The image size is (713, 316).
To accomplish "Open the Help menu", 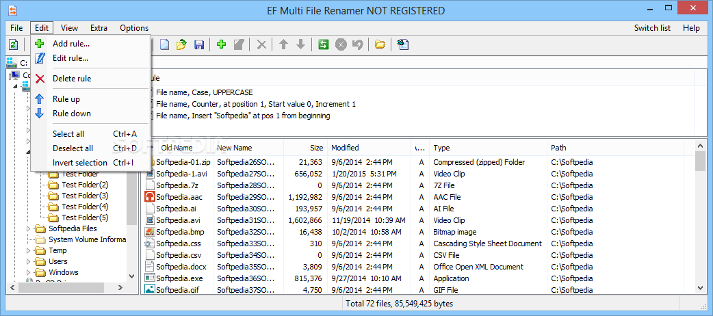I will click(691, 28).
